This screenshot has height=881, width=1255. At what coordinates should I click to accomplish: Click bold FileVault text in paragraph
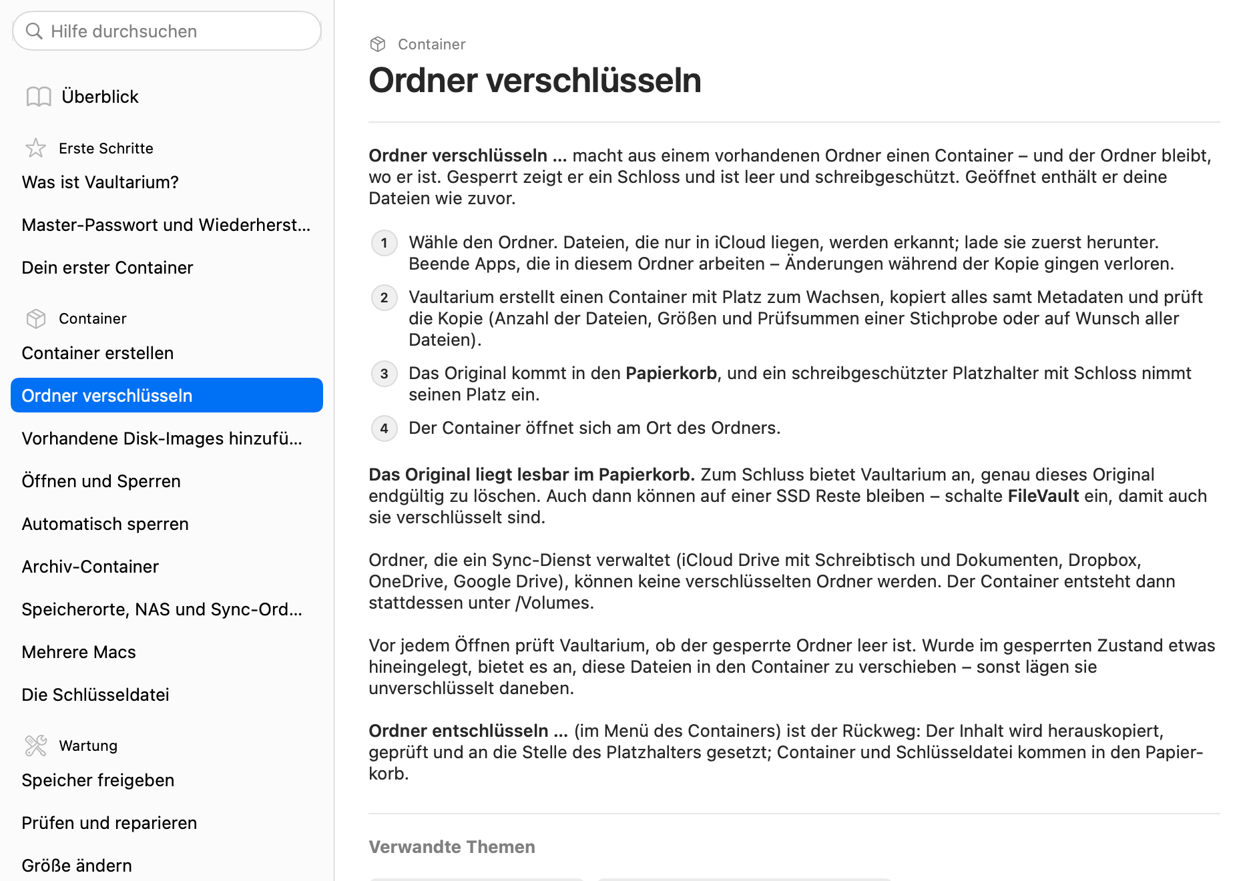1043,496
